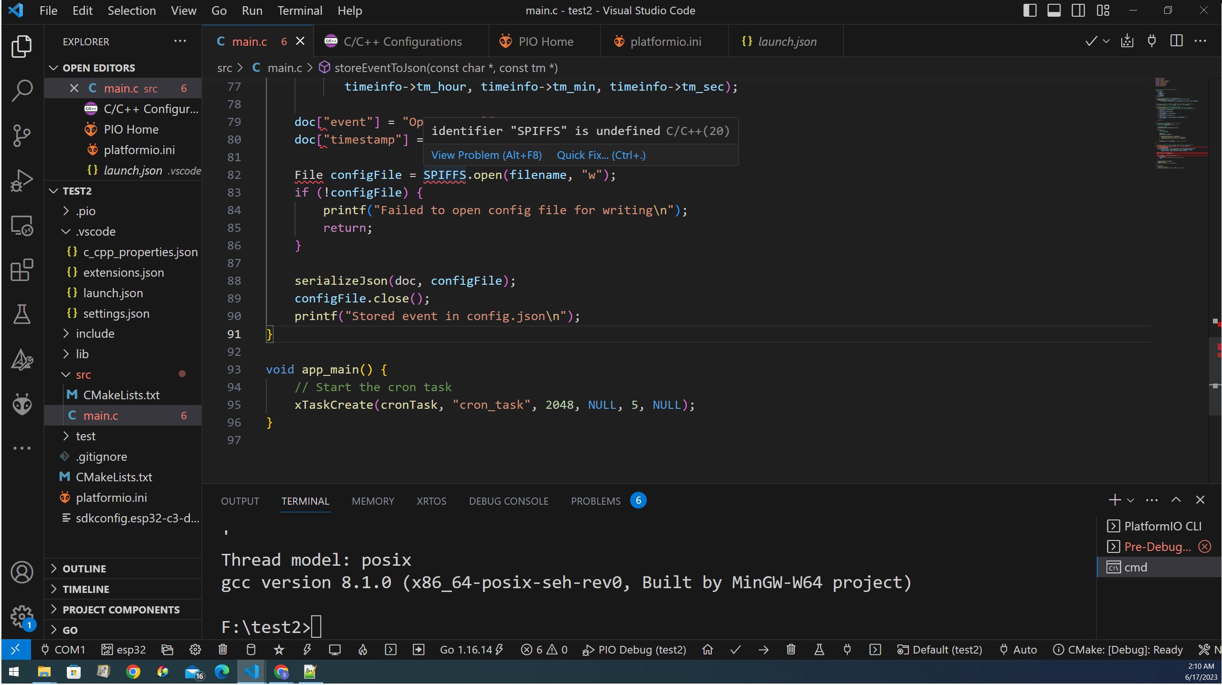Screen dimensions: 1222x685
Task: Upload firmware using the arrow status bar icon
Action: tap(763, 650)
